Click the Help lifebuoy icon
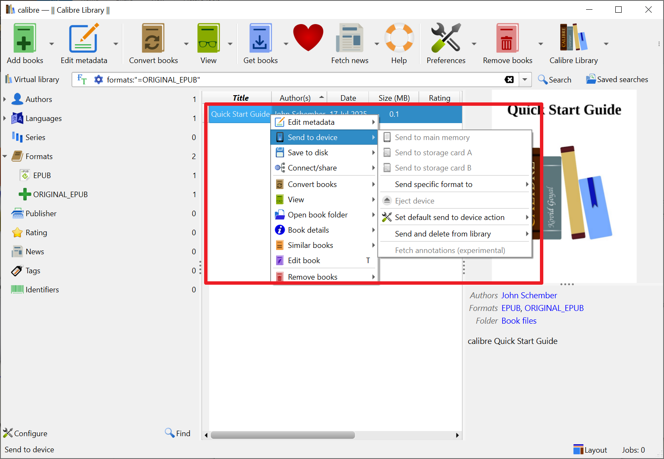Image resolution: width=664 pixels, height=459 pixels. (x=399, y=38)
